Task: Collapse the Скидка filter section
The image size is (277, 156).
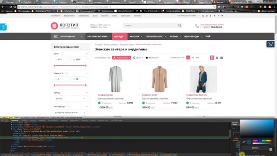Action: point(87,73)
